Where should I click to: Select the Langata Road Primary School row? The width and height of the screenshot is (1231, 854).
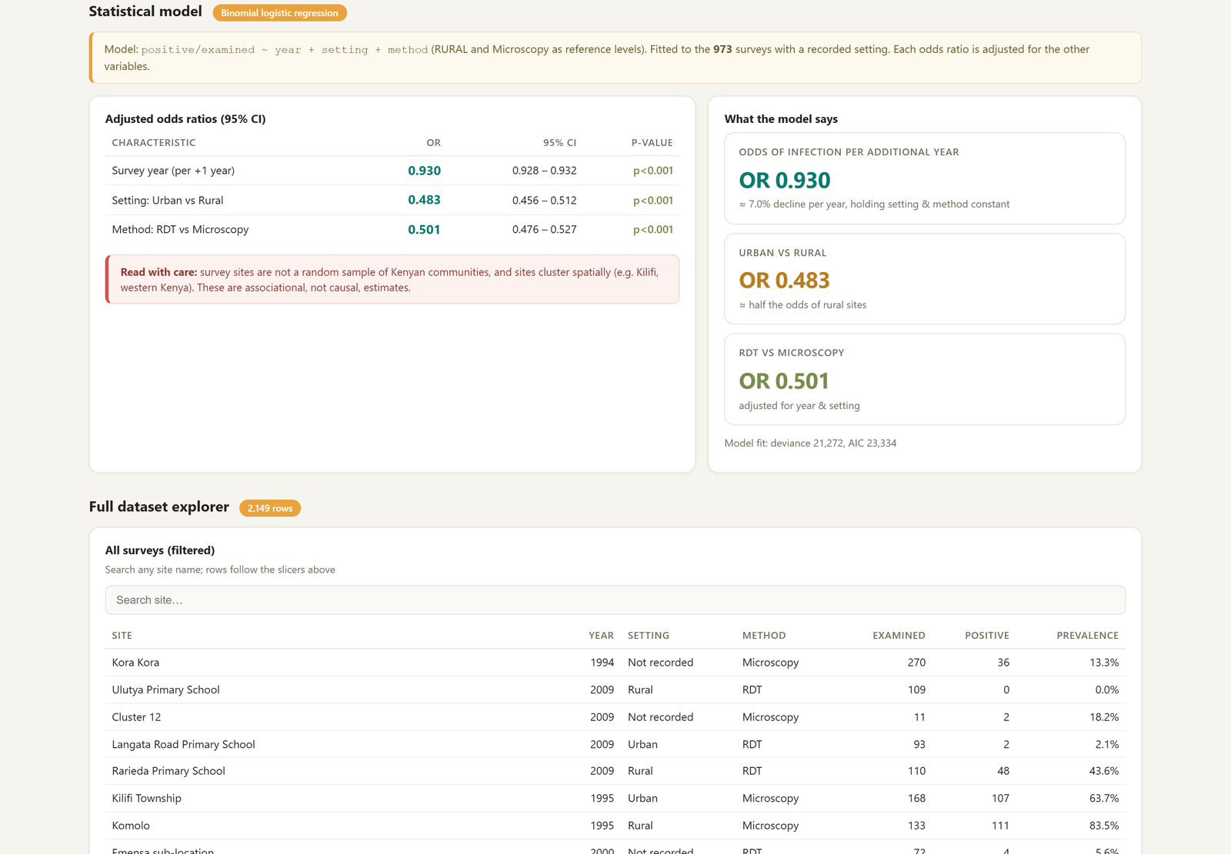click(615, 744)
